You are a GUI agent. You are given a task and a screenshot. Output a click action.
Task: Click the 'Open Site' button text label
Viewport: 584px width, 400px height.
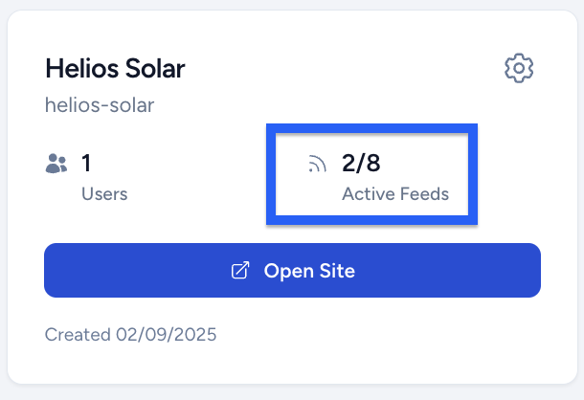coord(309,271)
